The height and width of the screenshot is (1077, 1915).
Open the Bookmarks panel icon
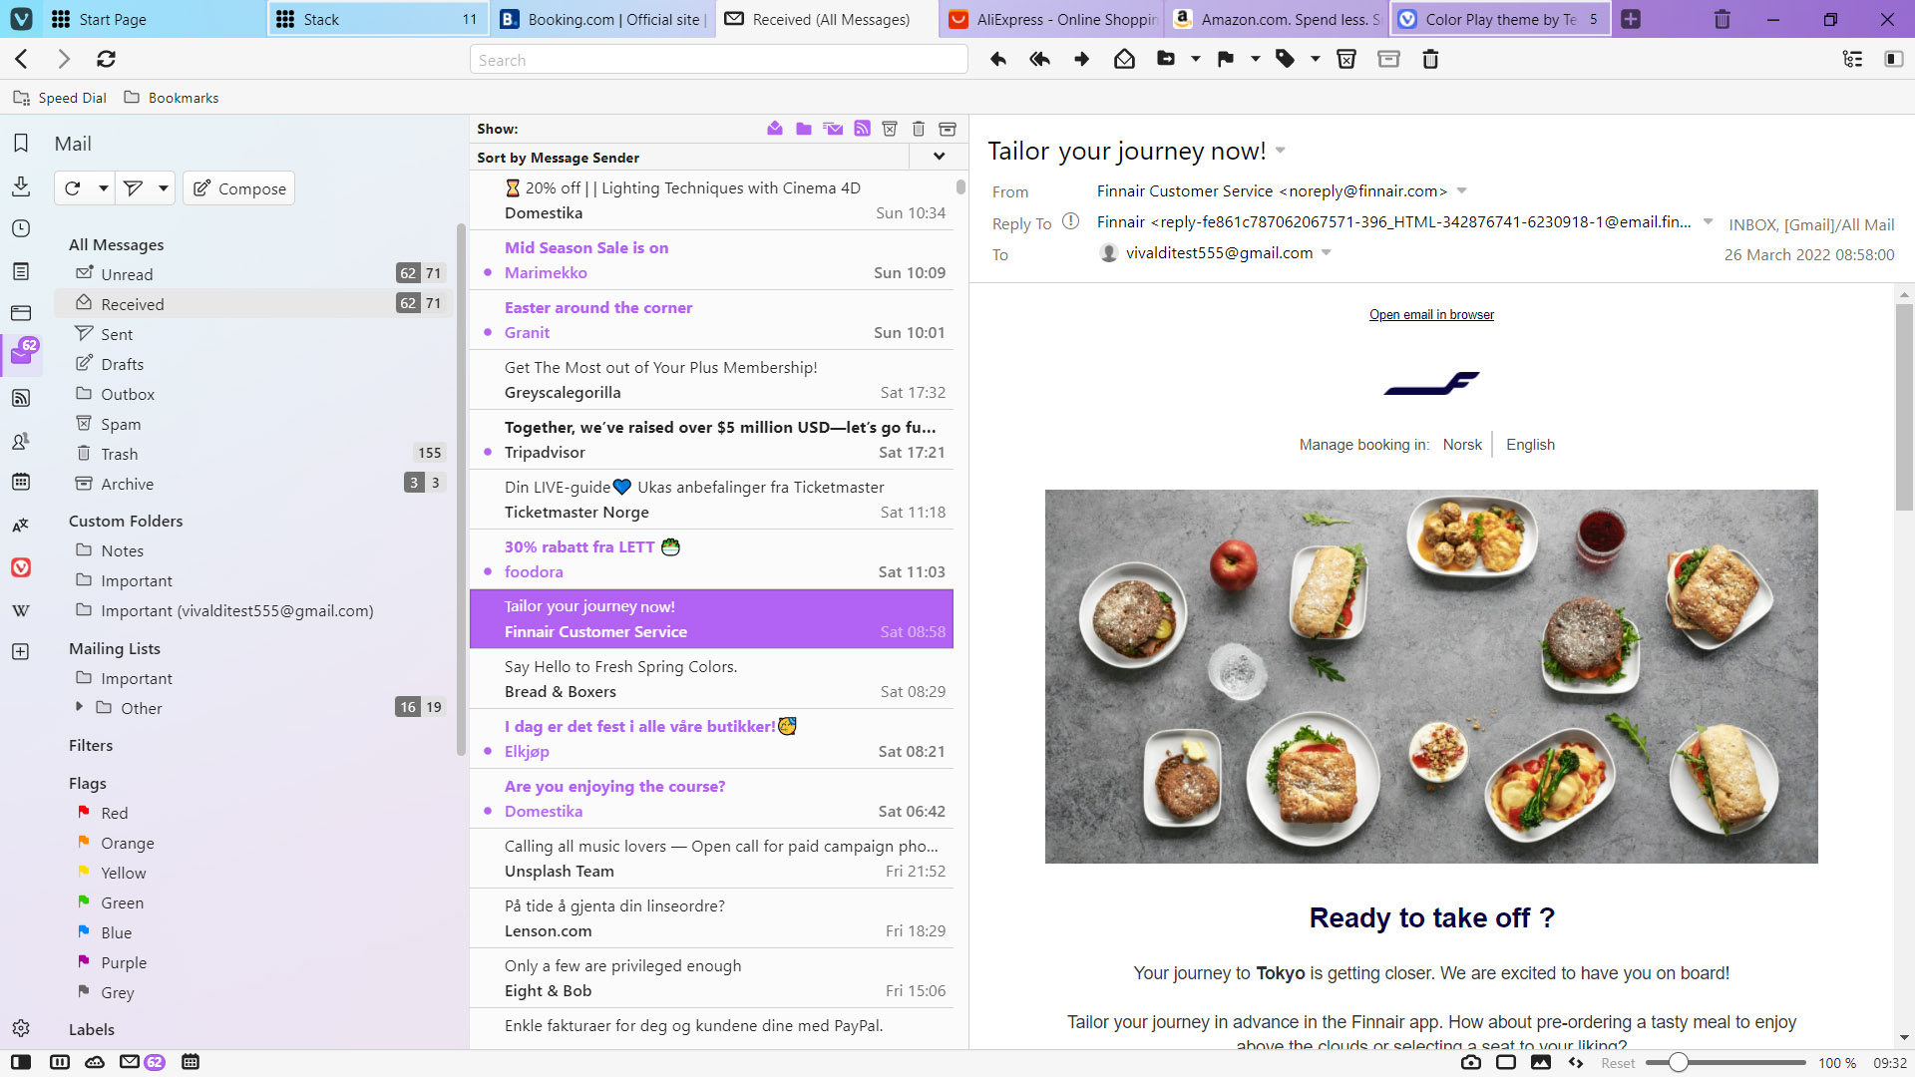coord(21,144)
